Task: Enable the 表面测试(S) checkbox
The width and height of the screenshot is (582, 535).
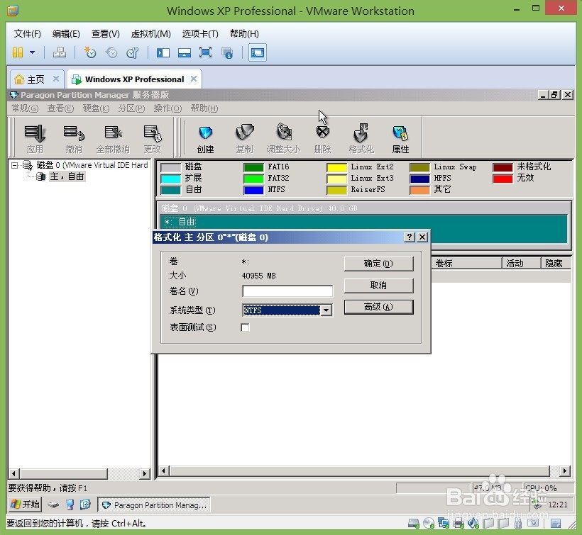Action: (245, 327)
